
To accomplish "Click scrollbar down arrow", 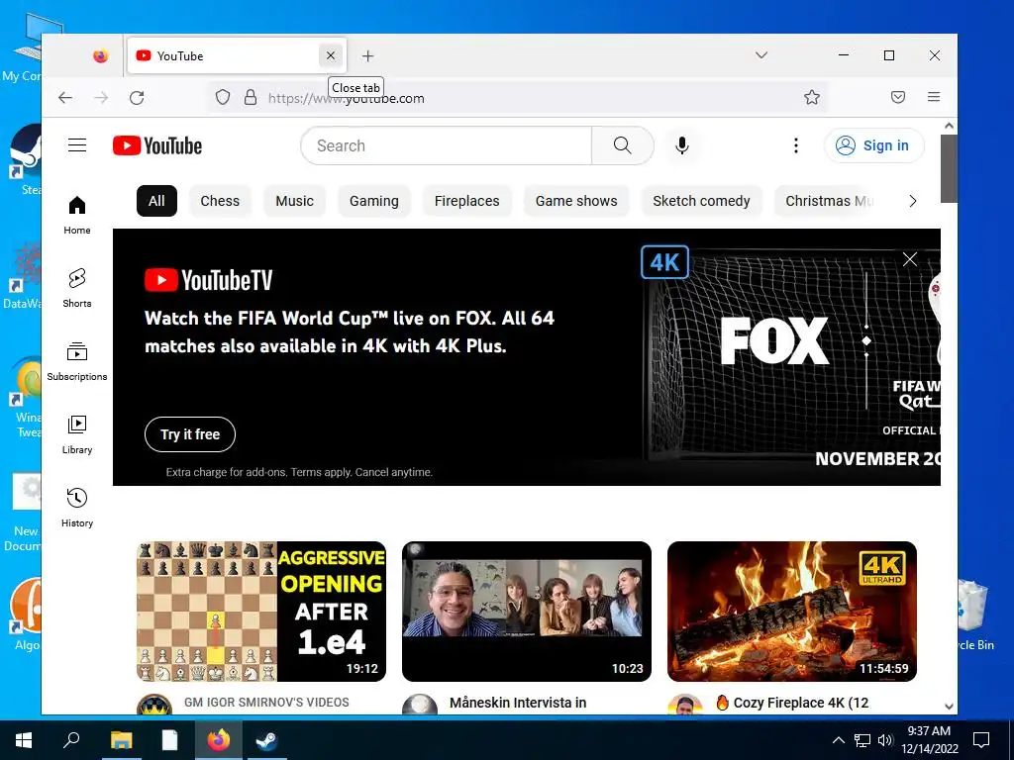I will click(949, 707).
